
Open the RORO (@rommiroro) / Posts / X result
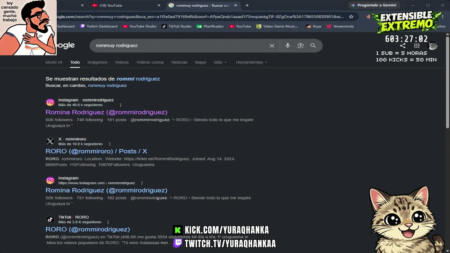(x=96, y=151)
